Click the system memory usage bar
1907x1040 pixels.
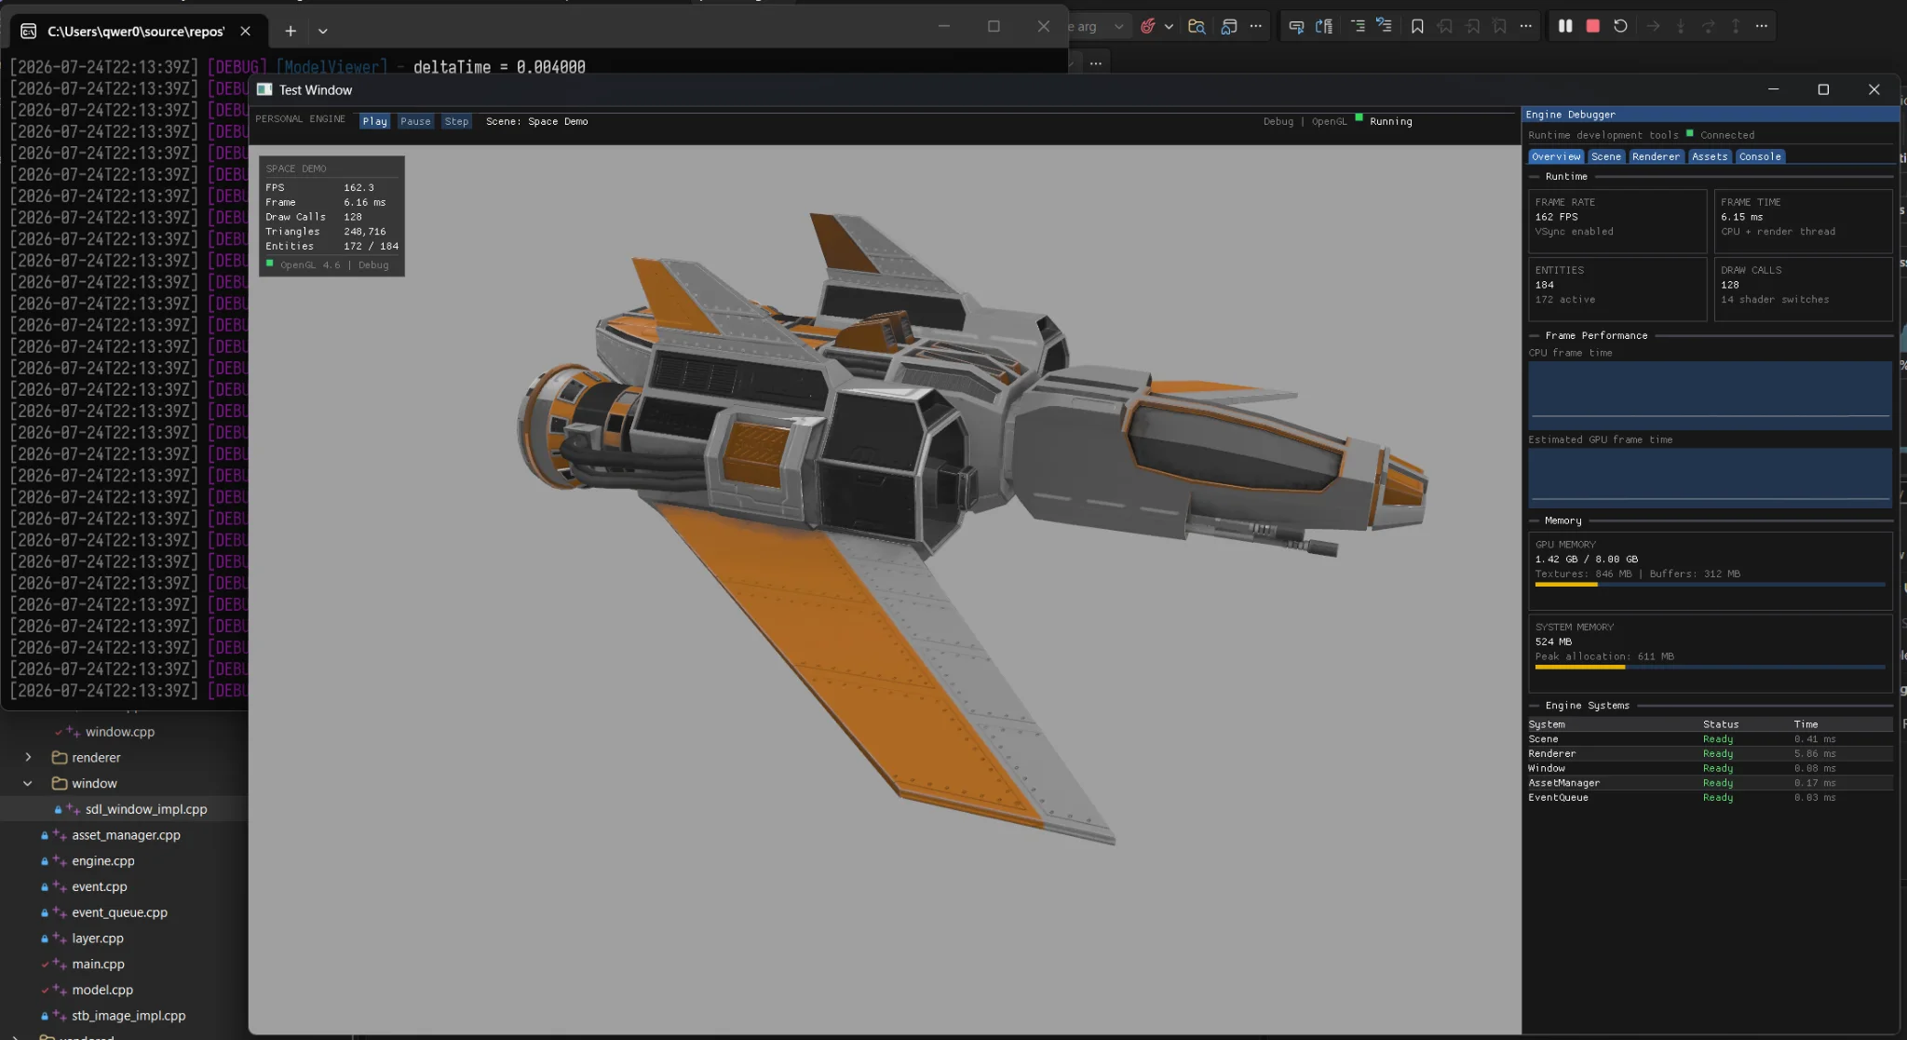(1710, 667)
